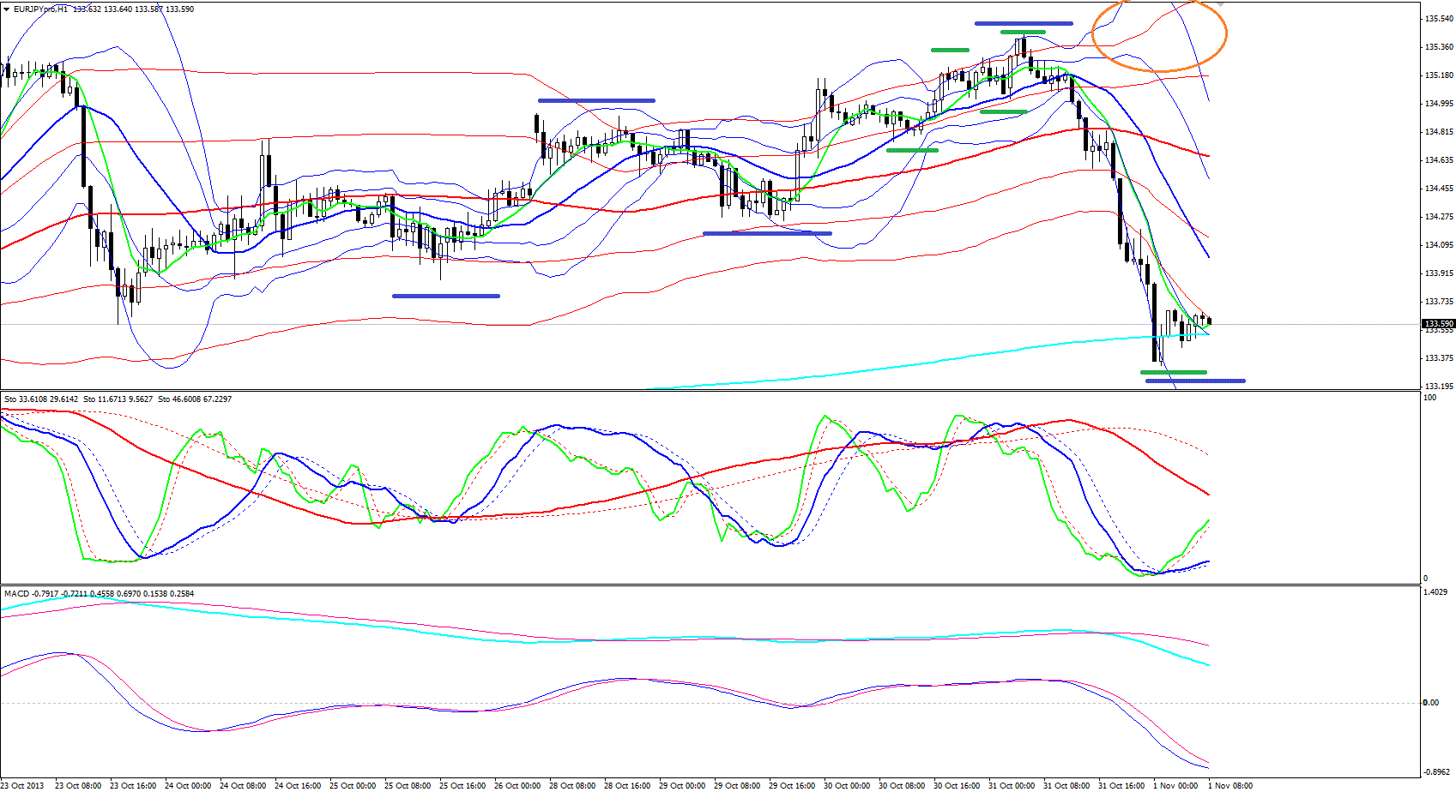1456x792 pixels.
Task: Click the MACD indicator values label
Action: tap(99, 593)
